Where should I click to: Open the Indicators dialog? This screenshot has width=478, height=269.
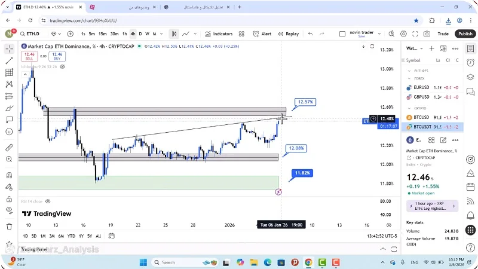coord(219,34)
